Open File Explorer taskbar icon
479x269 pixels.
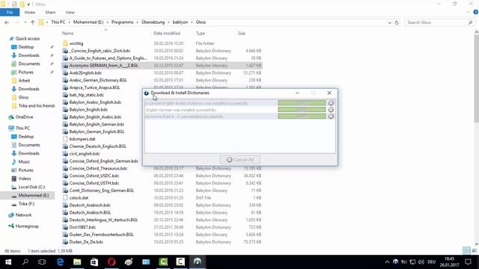click(77, 262)
